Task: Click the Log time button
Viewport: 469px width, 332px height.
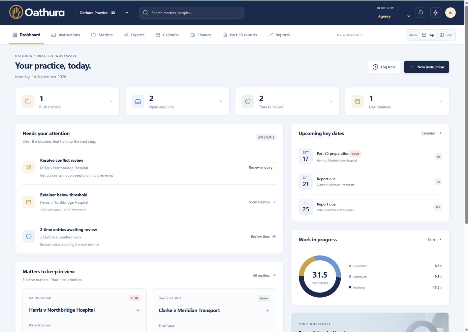Action: pyautogui.click(x=384, y=67)
